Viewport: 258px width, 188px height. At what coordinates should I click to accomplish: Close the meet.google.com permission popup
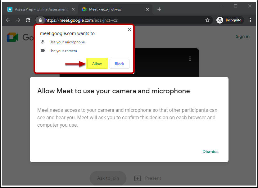[129, 29]
